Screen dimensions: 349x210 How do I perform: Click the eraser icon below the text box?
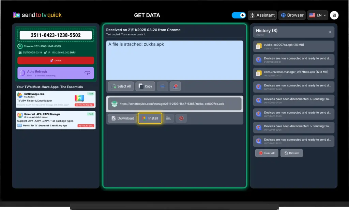[175, 86]
